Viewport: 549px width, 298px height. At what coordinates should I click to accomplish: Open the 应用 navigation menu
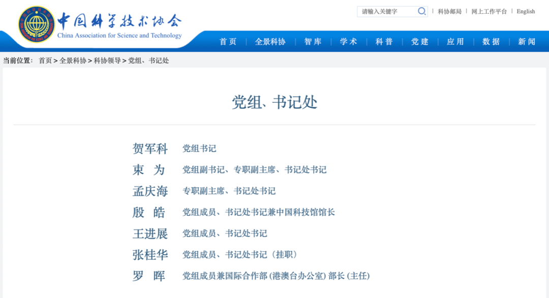click(455, 42)
